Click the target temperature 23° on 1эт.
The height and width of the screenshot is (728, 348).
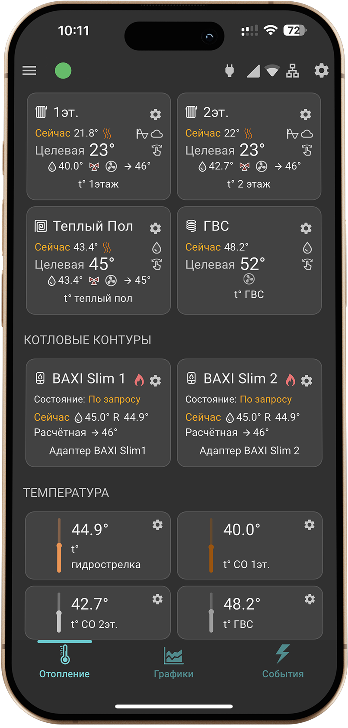coord(102,150)
